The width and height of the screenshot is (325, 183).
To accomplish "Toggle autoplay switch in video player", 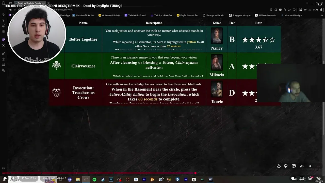I will click(294, 178).
